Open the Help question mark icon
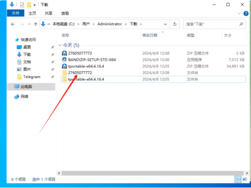The width and height of the screenshot is (251, 188). point(246,14)
